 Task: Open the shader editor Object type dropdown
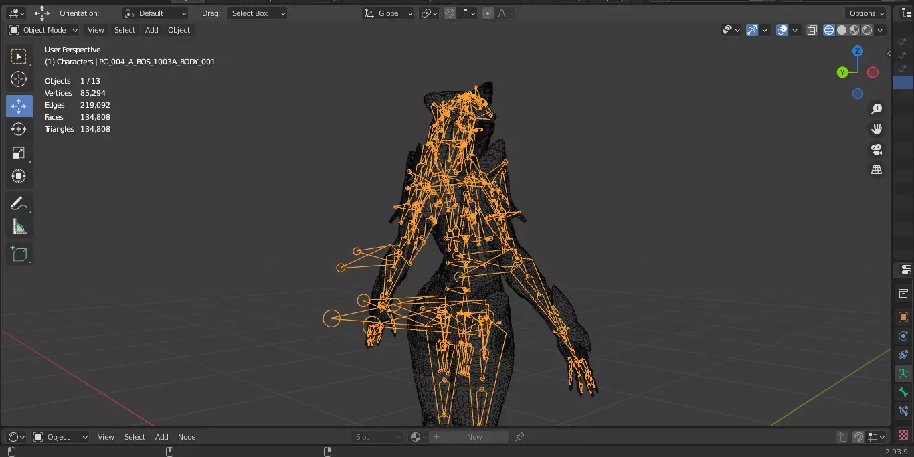click(x=60, y=437)
